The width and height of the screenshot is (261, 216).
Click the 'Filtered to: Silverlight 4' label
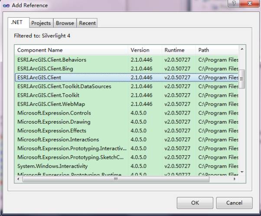click(42, 36)
